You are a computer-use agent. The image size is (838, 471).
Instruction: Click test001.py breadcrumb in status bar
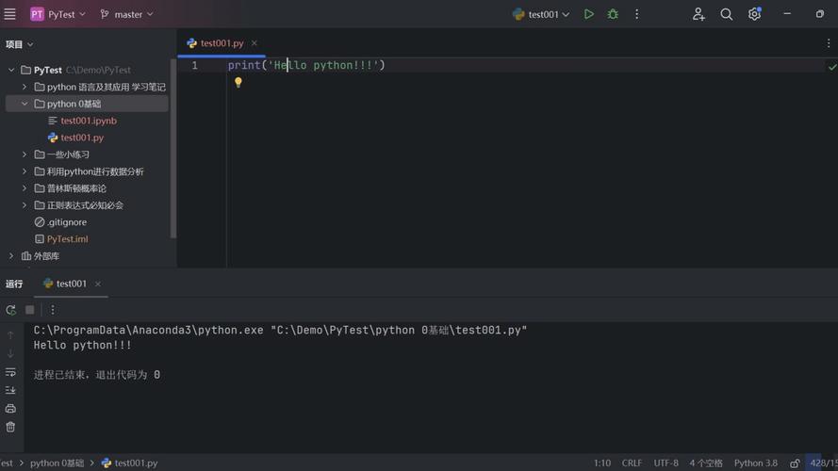click(129, 463)
